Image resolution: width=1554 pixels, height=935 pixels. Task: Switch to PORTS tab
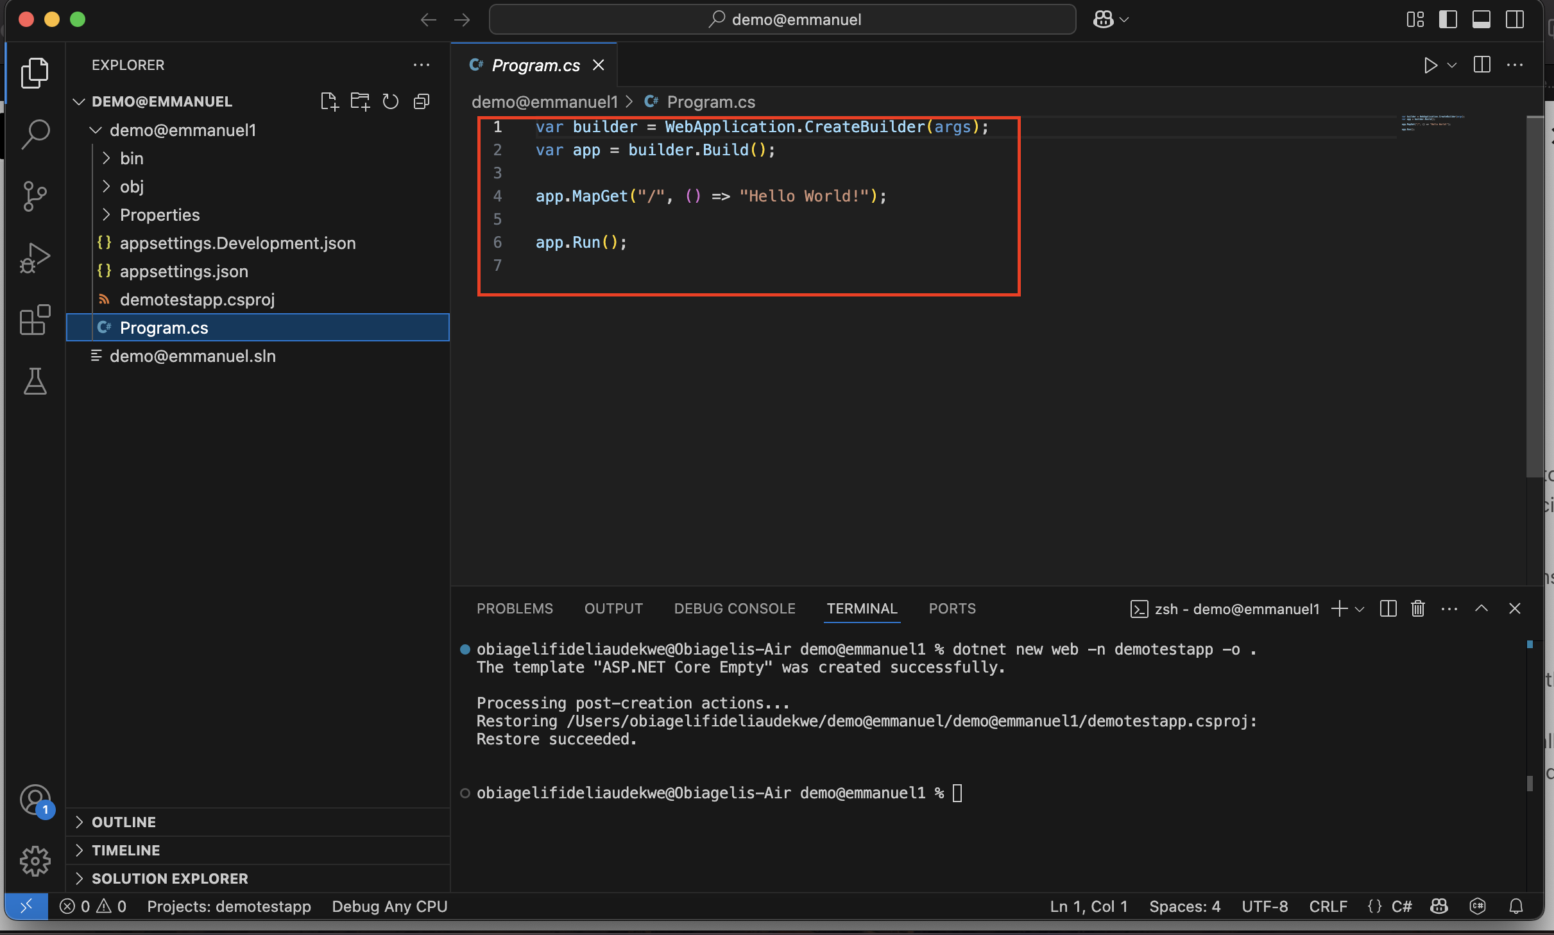pyautogui.click(x=952, y=608)
